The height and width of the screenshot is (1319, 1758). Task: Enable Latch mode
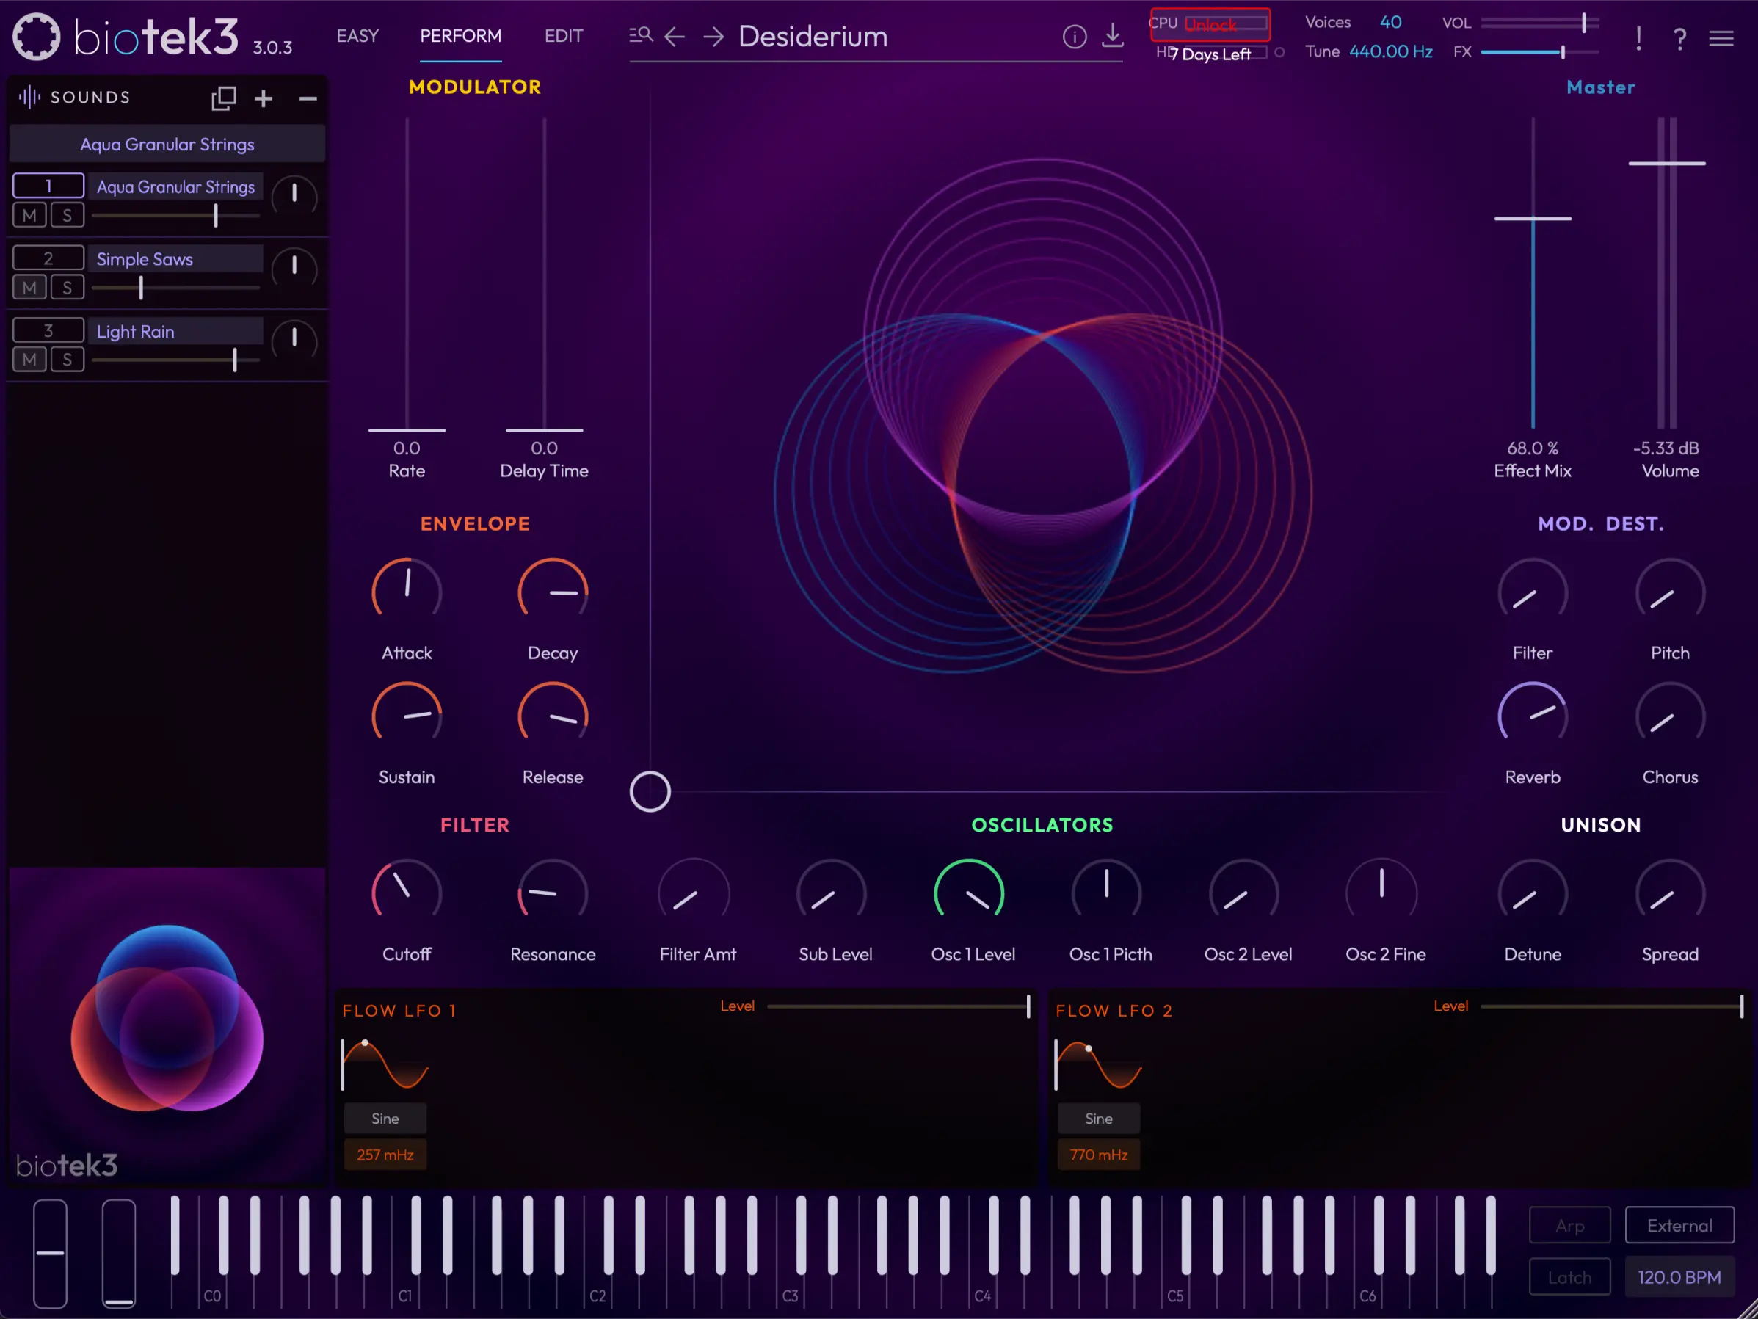tap(1569, 1277)
